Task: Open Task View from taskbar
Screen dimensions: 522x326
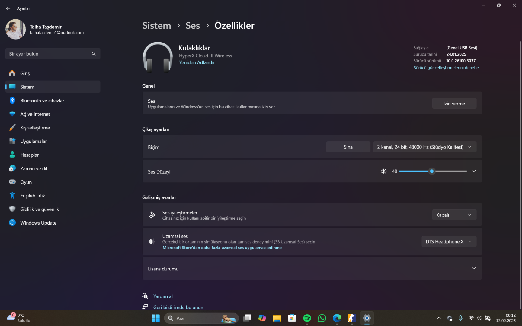Action: [248, 318]
